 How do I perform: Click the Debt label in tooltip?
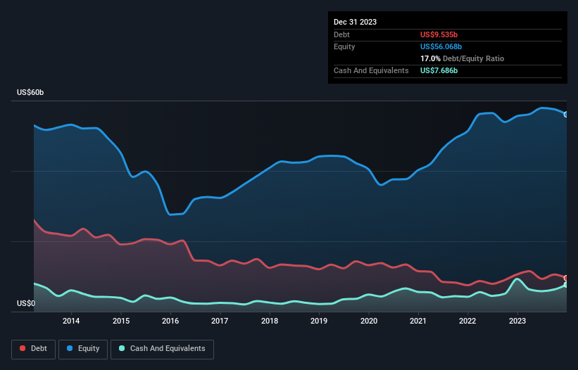(341, 34)
